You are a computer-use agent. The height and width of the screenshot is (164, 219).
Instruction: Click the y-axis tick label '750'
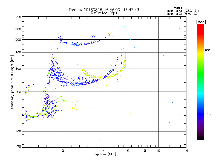(18, 17)
